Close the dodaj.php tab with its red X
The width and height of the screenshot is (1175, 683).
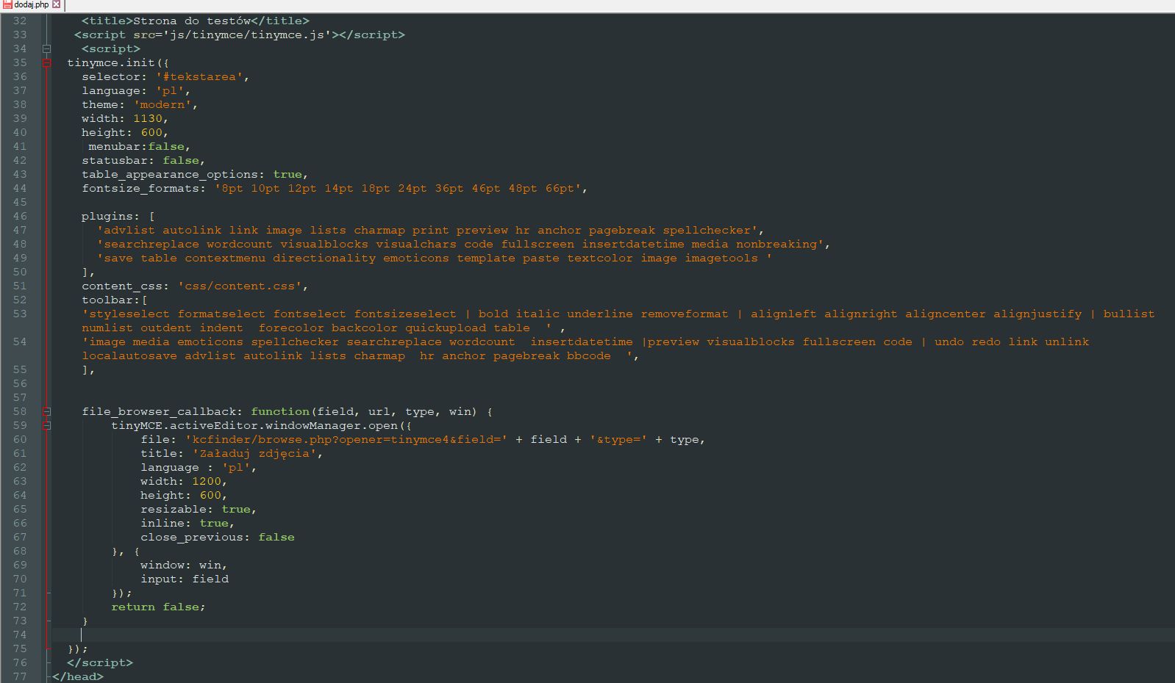57,4
